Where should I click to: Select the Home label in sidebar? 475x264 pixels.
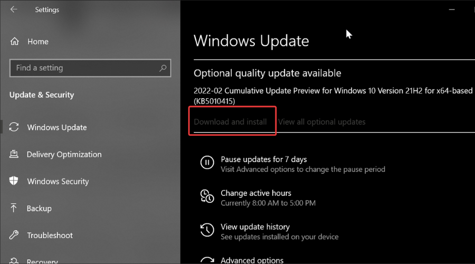coord(38,42)
